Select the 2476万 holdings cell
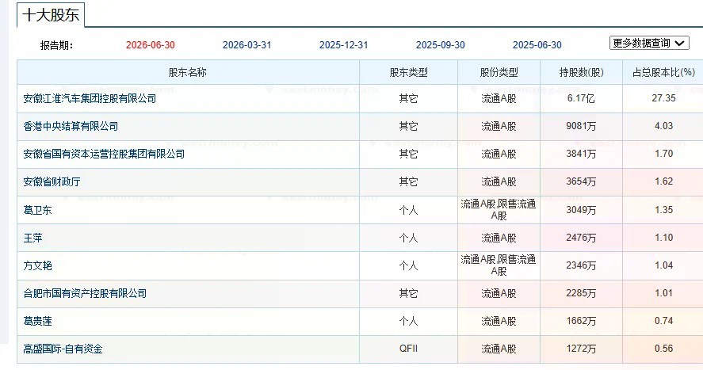 (x=581, y=238)
